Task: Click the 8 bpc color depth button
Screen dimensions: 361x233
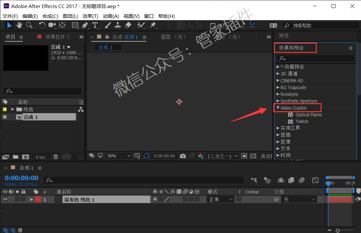Action: coord(41,157)
